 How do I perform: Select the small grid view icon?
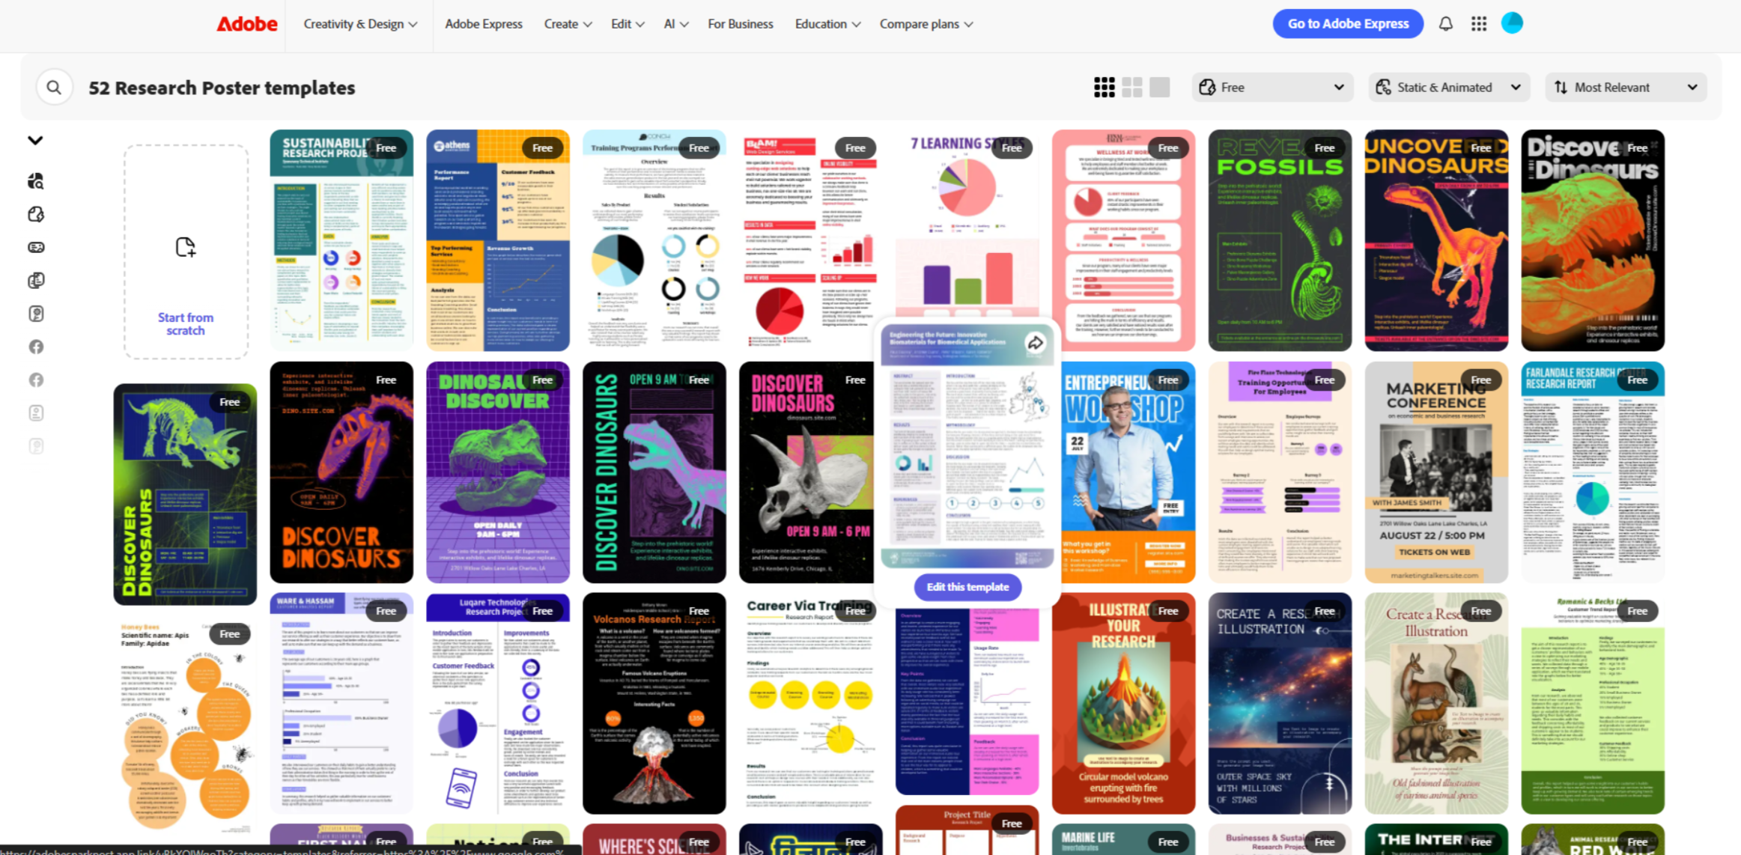[x=1104, y=87]
